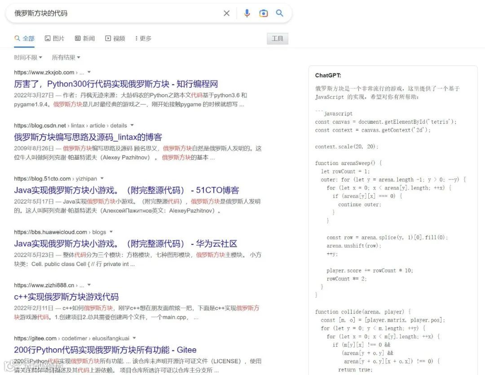
Task: Click the https://bbs.huaweicloud.com URL text
Action: point(50,232)
